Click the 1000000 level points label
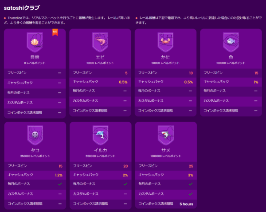 [x=166, y=156]
